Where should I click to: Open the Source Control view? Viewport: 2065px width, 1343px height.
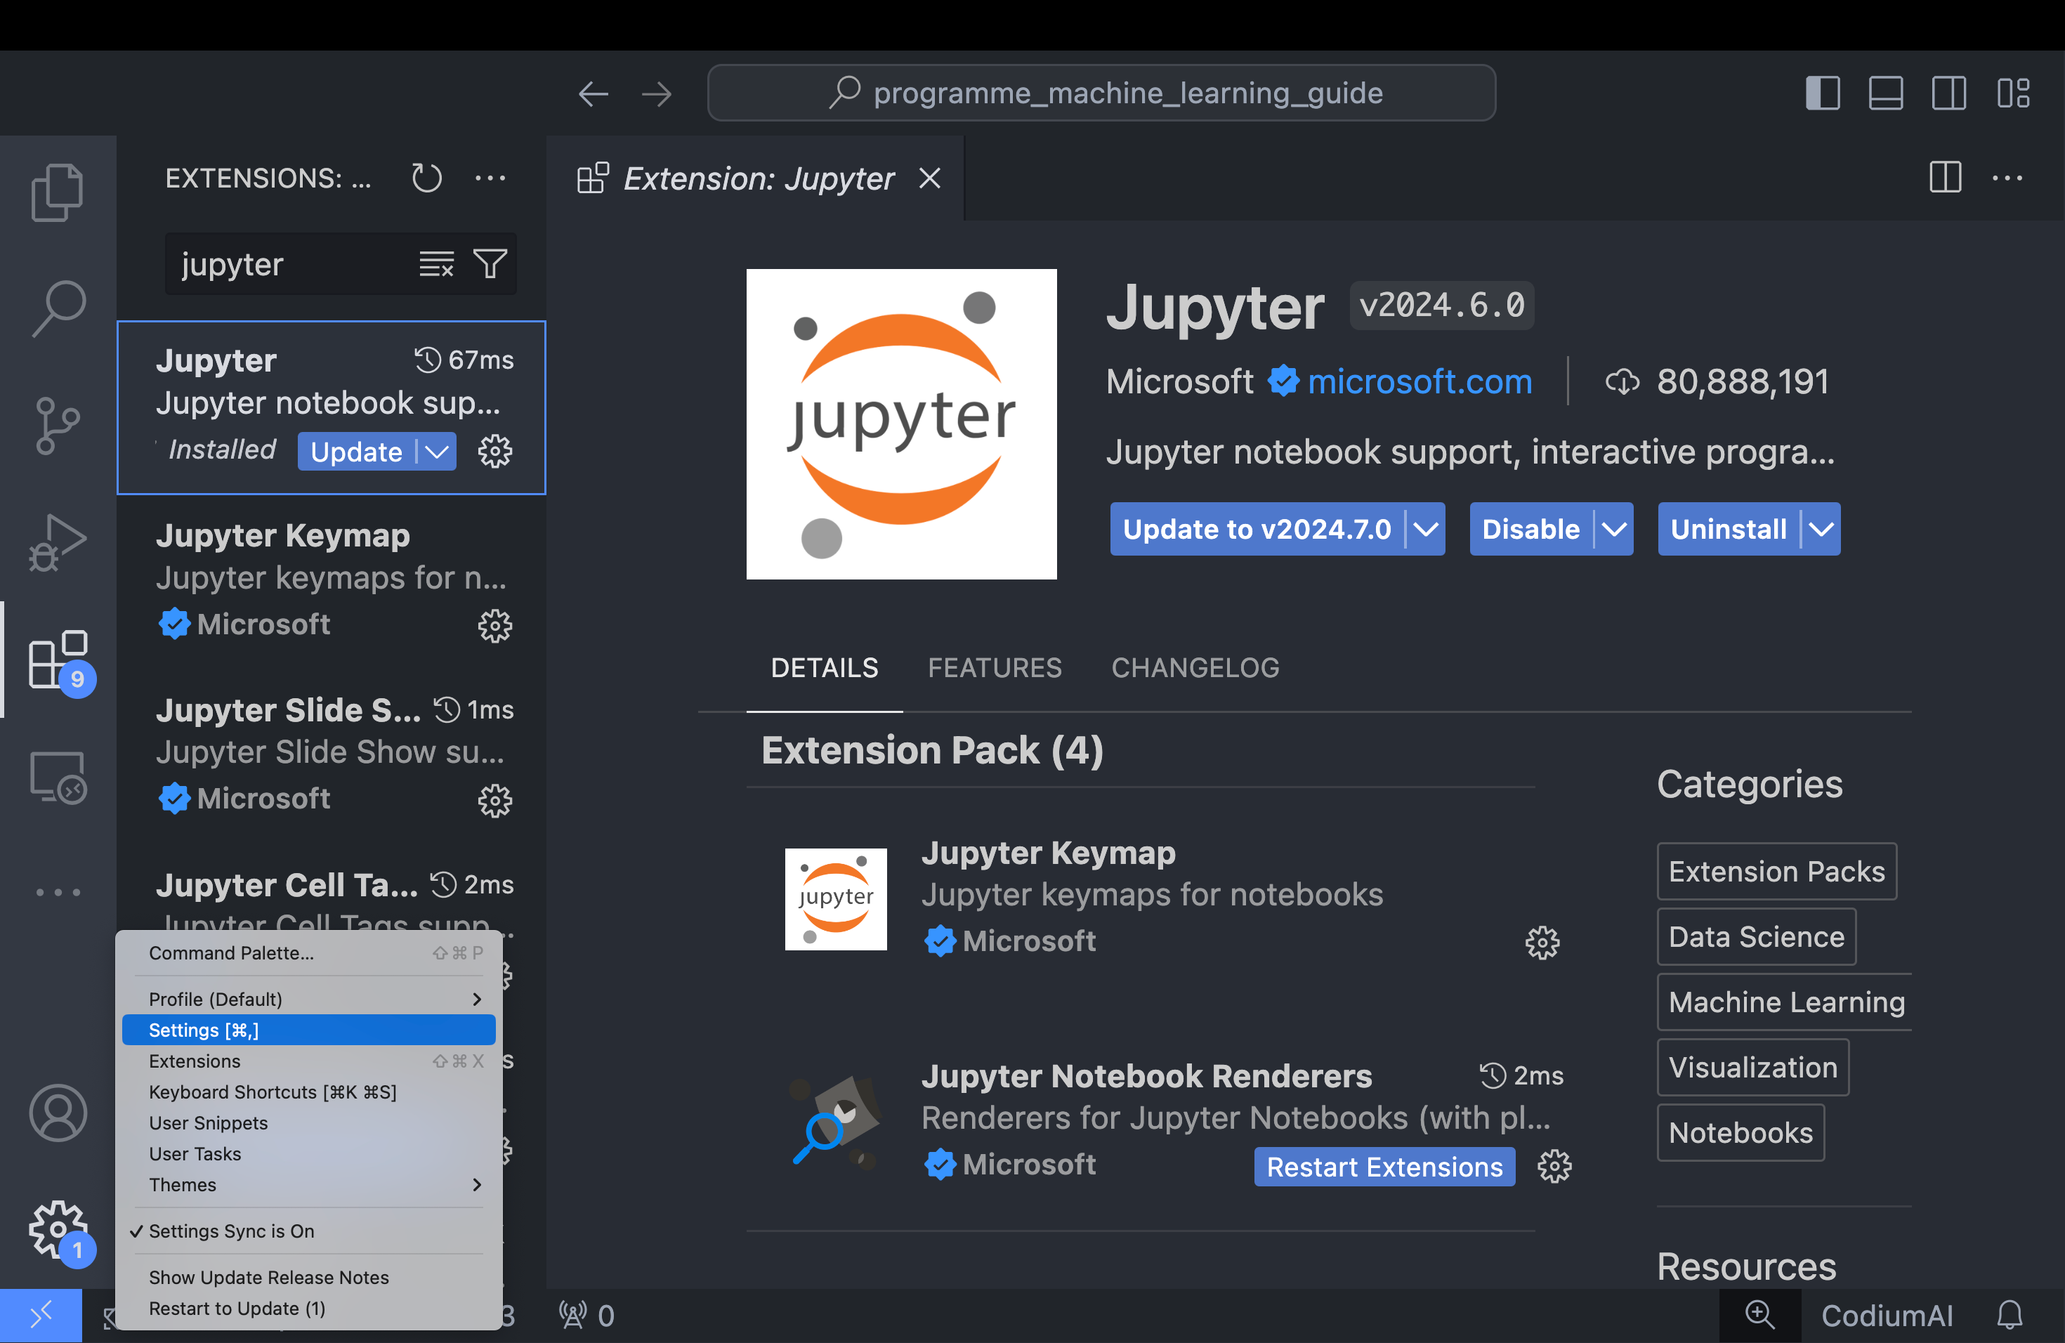[58, 425]
